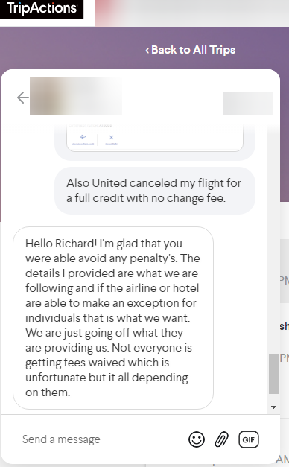The height and width of the screenshot is (467, 289).
Task: Click the Send a message input field
Action: click(x=101, y=439)
